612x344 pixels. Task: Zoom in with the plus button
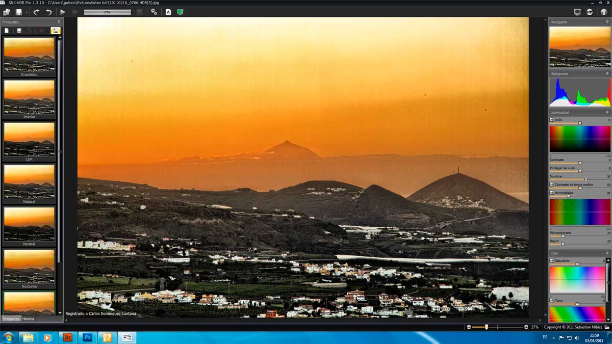click(x=526, y=327)
